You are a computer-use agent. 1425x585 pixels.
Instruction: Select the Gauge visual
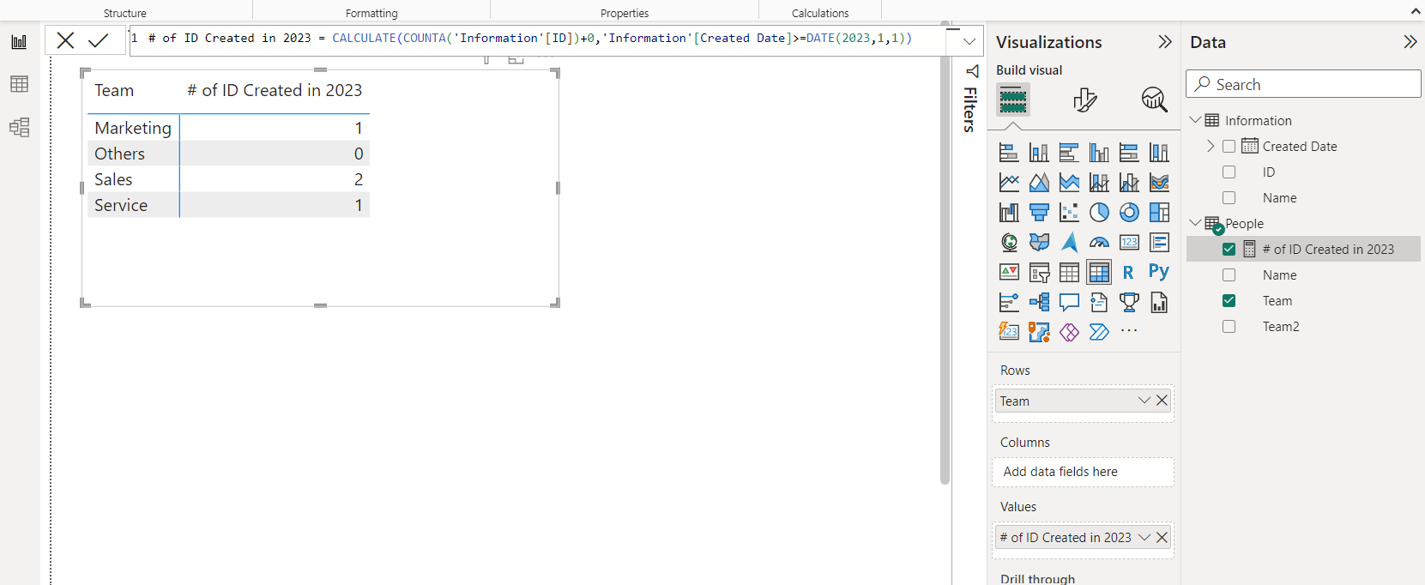[x=1099, y=243]
